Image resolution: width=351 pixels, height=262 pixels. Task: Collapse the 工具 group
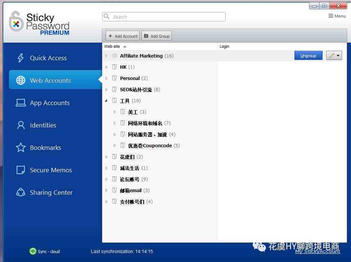106,101
